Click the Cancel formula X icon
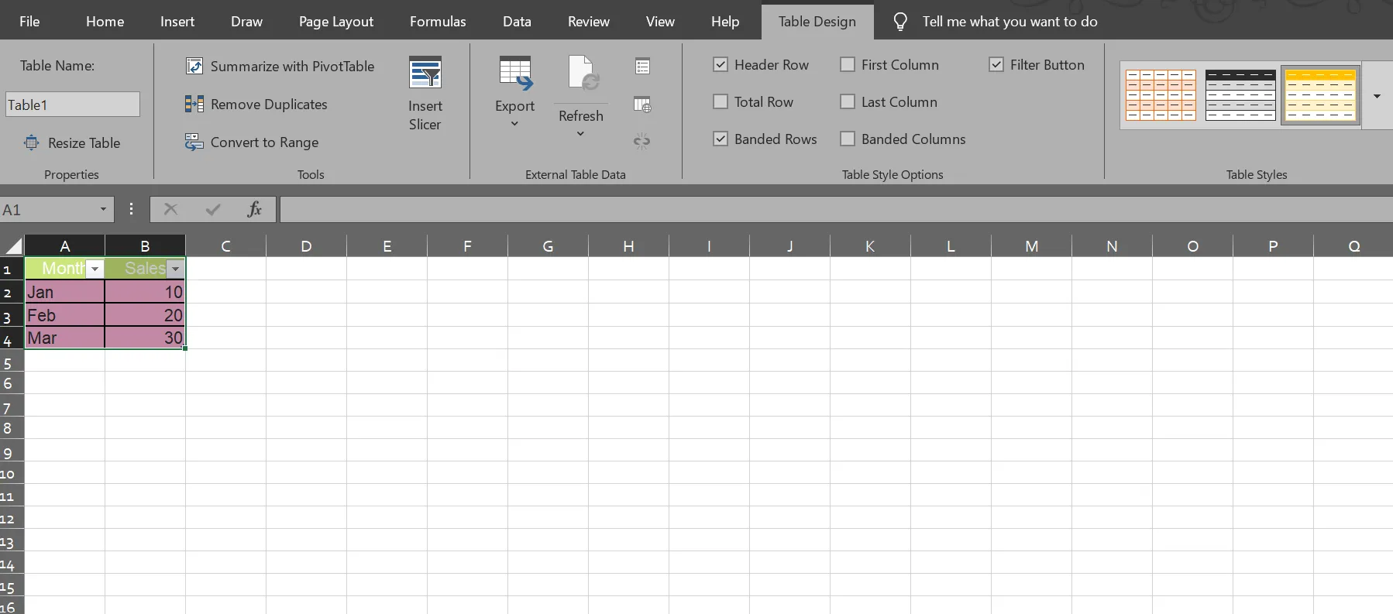The width and height of the screenshot is (1393, 614). tap(171, 209)
